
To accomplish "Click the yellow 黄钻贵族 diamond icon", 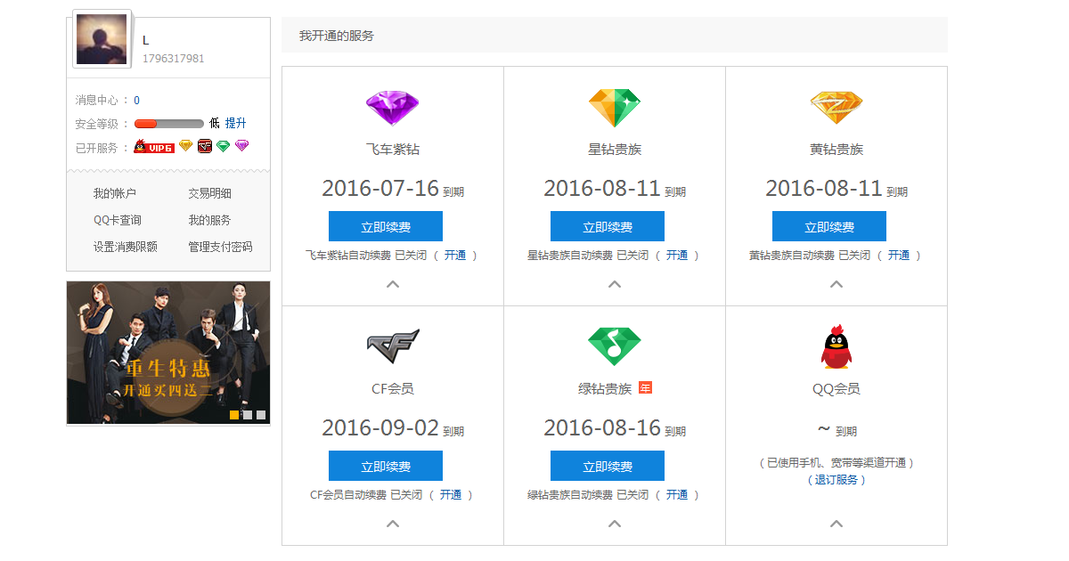I will [x=836, y=108].
